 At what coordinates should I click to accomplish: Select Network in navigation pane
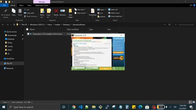pos(10,68)
